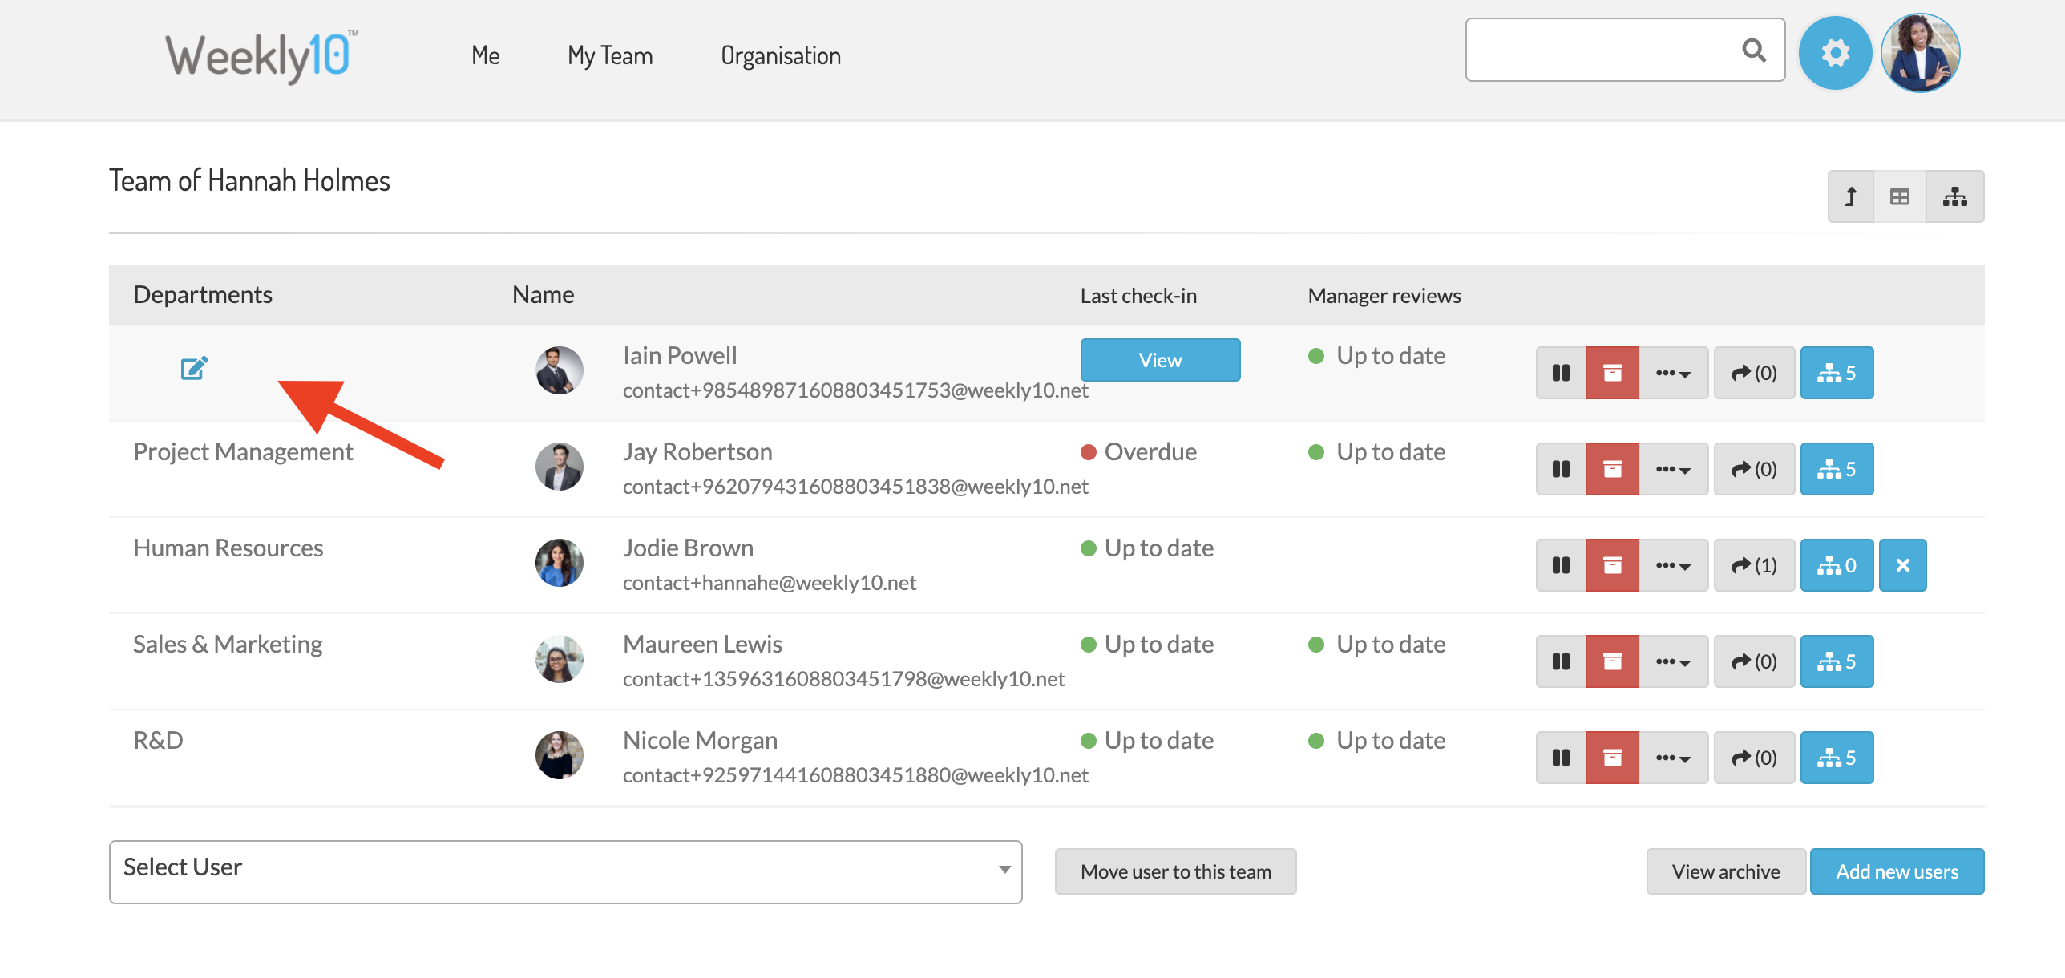The height and width of the screenshot is (978, 2065).
Task: Click edit department icon for Iain Powell
Action: pyautogui.click(x=194, y=368)
